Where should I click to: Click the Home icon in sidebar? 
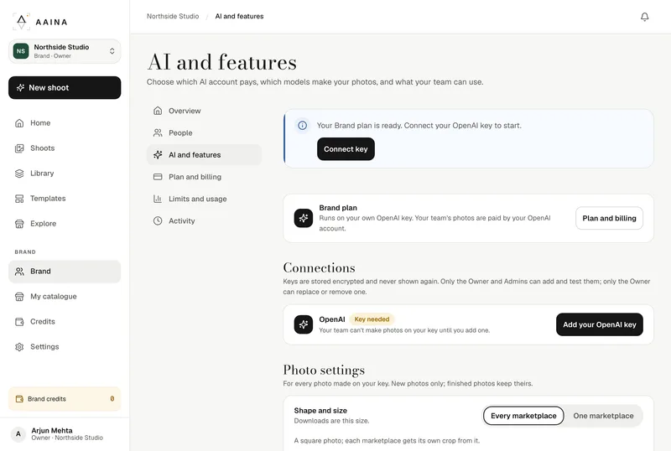pos(19,123)
